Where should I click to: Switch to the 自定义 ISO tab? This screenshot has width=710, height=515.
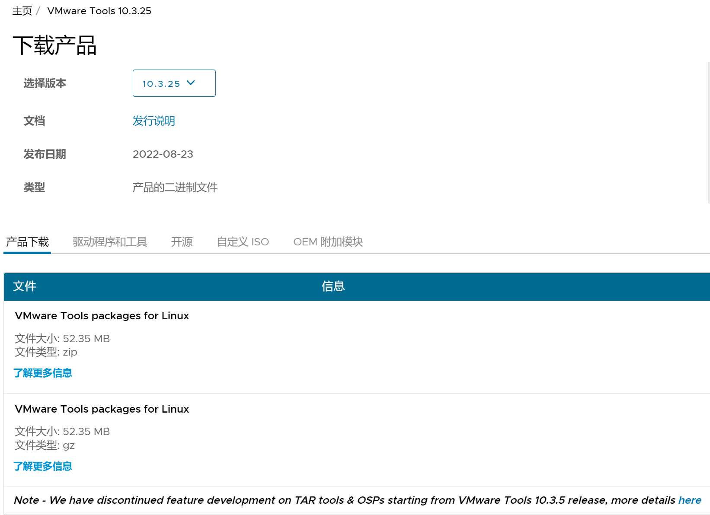point(243,242)
